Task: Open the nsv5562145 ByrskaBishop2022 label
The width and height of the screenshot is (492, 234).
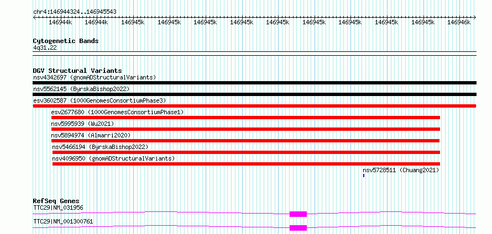Action: pos(81,89)
